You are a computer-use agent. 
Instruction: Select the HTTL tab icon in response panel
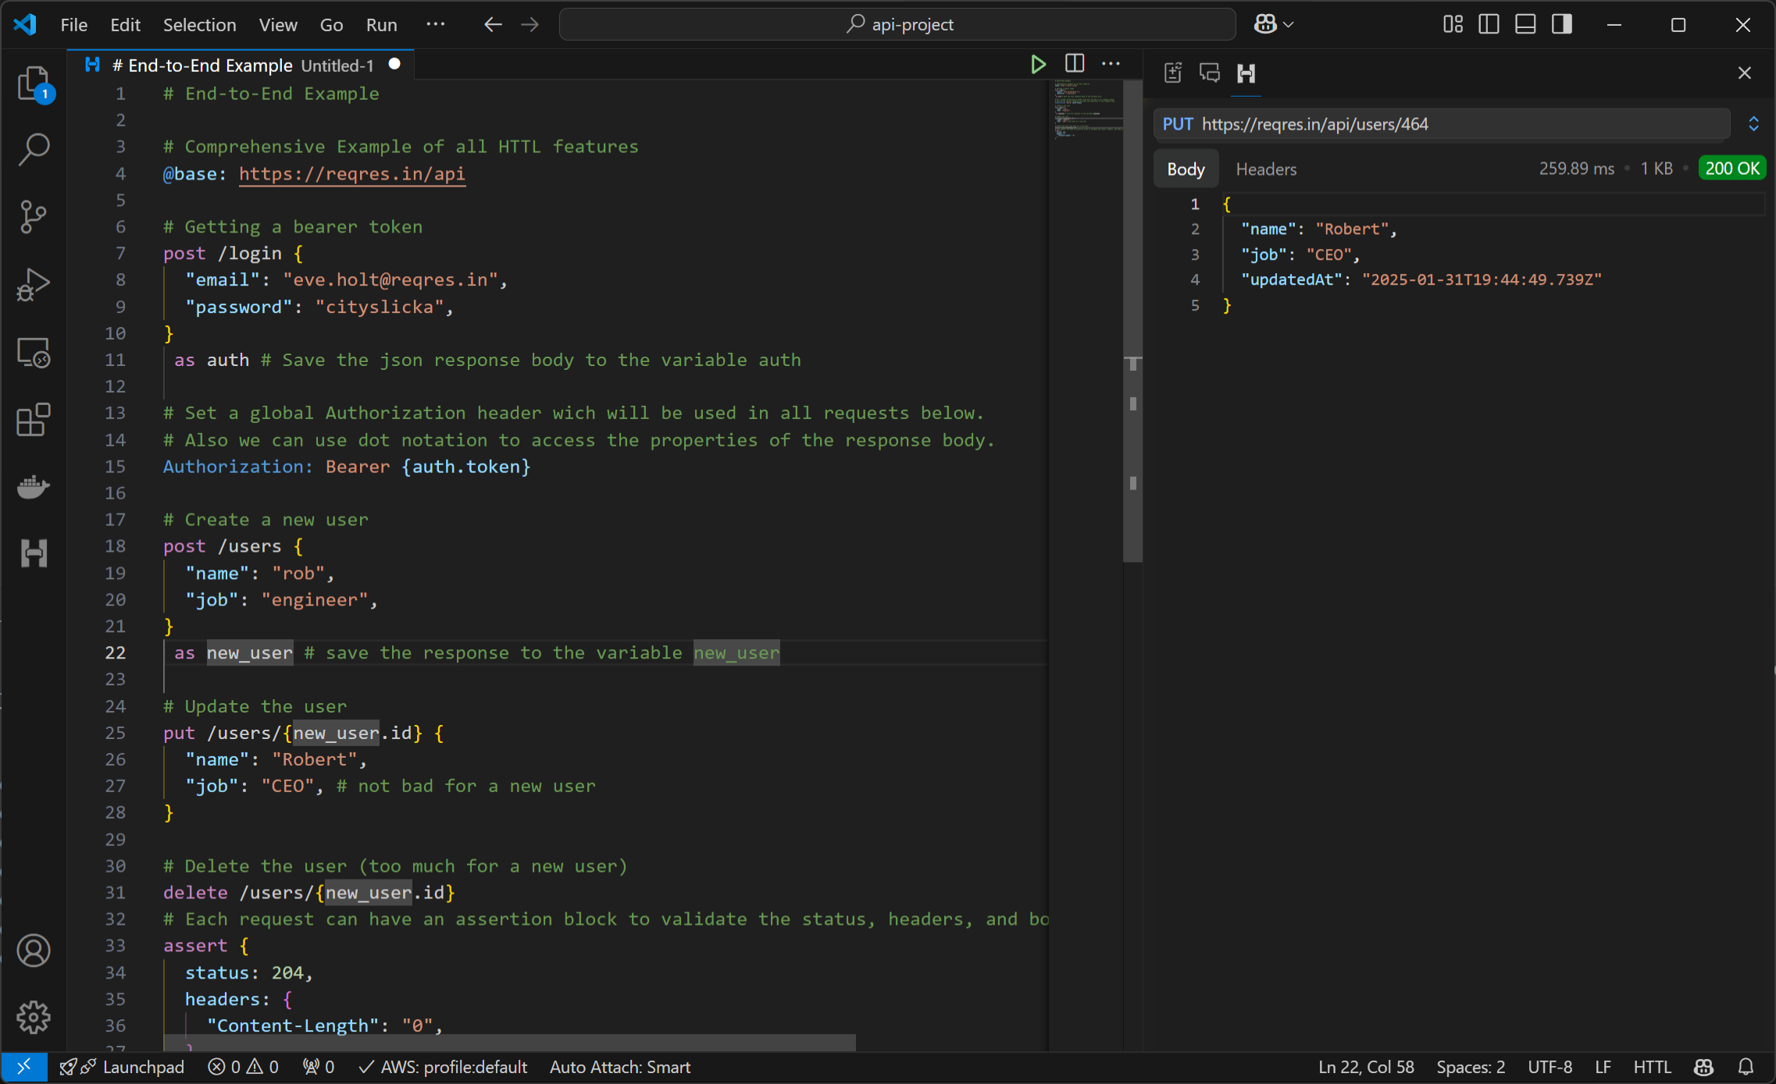1246,73
